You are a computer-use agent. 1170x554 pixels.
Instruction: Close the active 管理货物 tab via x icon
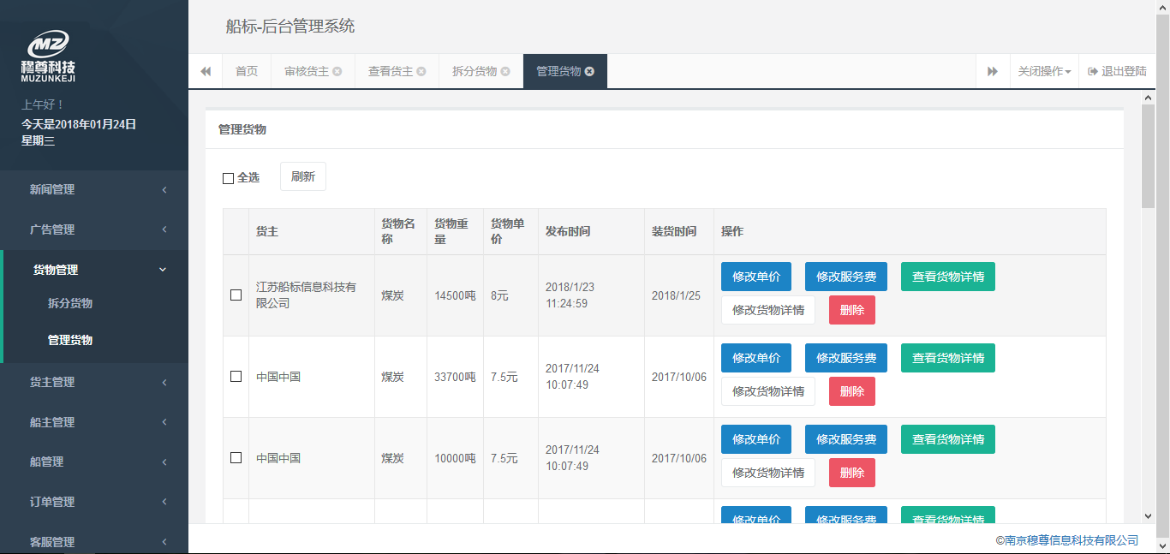(589, 72)
